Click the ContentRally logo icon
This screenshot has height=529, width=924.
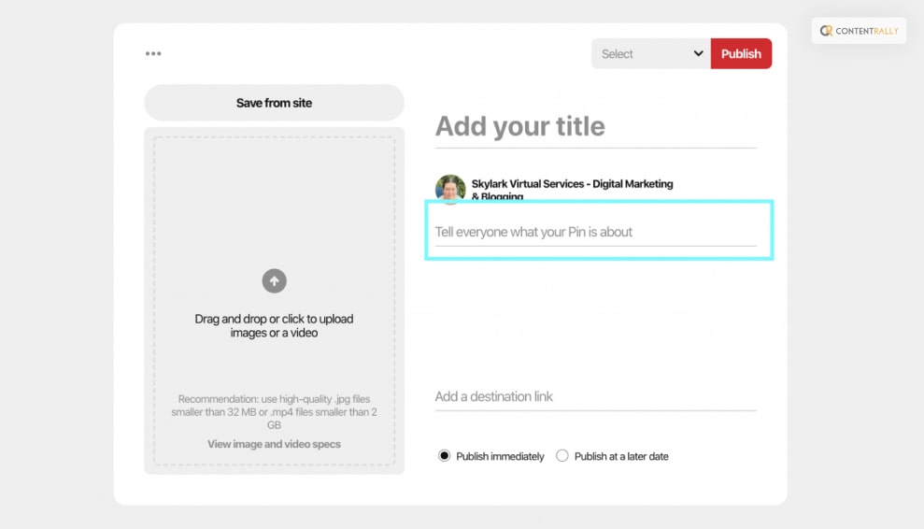click(x=826, y=31)
